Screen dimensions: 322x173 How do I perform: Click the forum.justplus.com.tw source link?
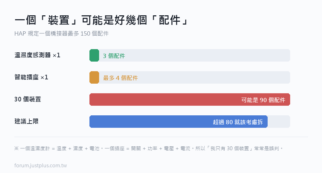pyautogui.click(x=41, y=166)
